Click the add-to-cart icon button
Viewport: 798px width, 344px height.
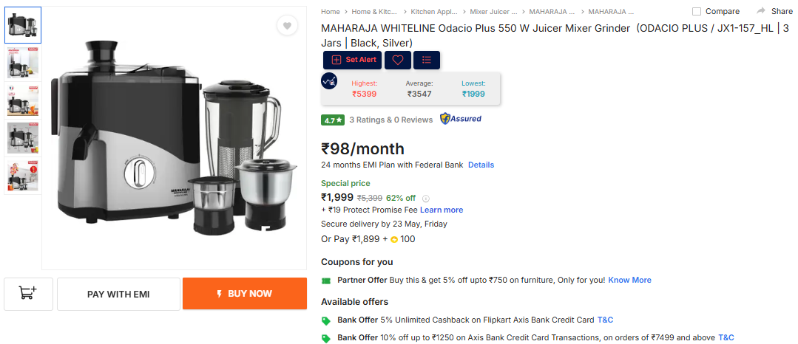pos(29,294)
